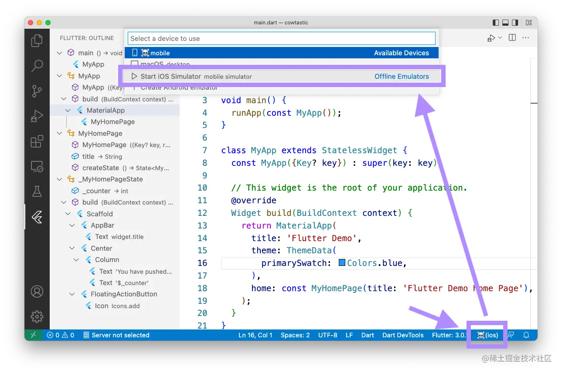Select Text '$_counter' outline item
Viewport: 562px width, 373px height.
[x=115, y=282]
